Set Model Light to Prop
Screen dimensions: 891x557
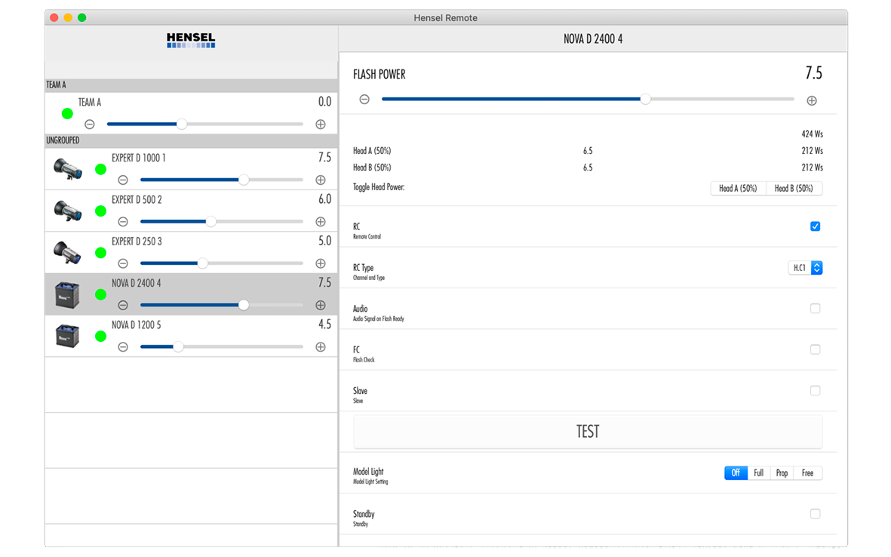click(x=782, y=473)
